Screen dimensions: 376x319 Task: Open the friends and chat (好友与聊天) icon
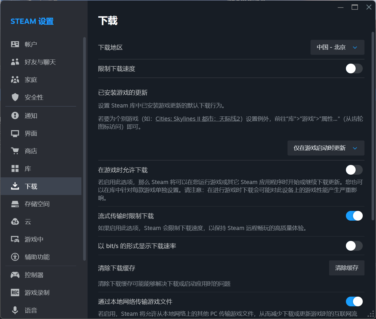[15, 62]
